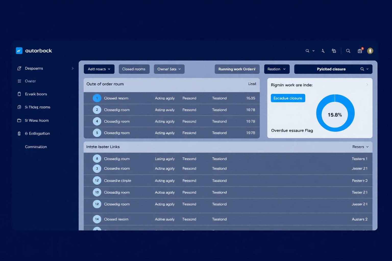This screenshot has height=261, width=392.
Task: Click badge of Clossedig room row Jasser 21
Action: click(x=97, y=204)
